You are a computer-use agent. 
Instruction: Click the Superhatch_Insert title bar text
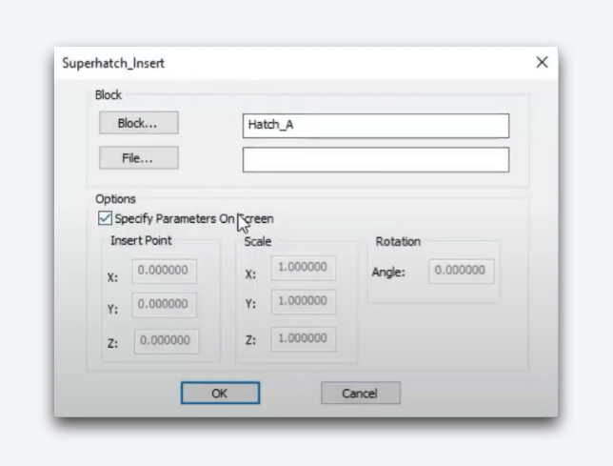point(113,63)
